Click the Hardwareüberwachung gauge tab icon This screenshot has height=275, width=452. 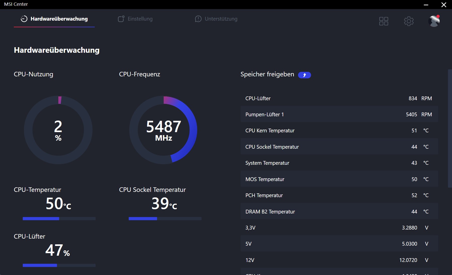coord(24,19)
